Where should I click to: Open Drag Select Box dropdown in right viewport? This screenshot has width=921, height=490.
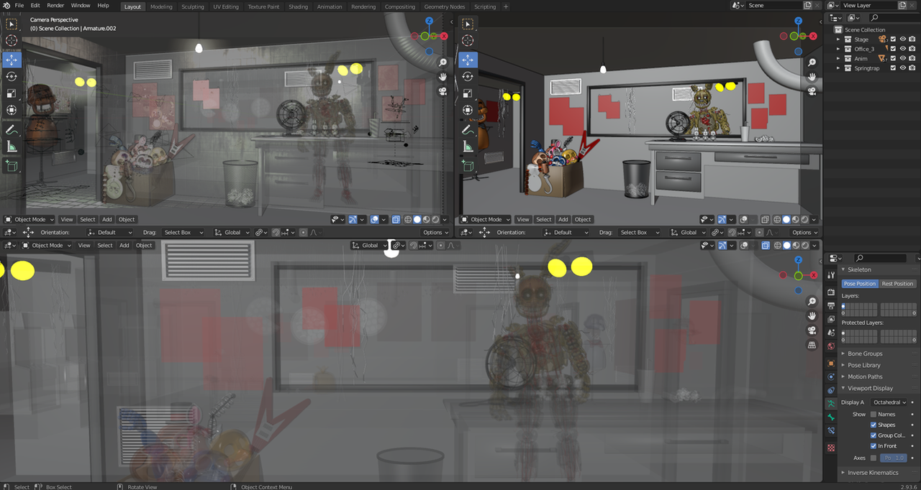pyautogui.click(x=640, y=232)
